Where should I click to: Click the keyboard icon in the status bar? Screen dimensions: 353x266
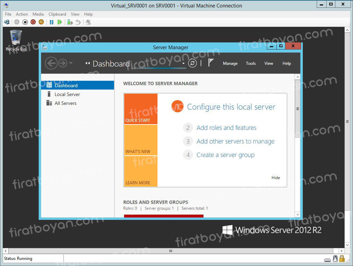328,260
